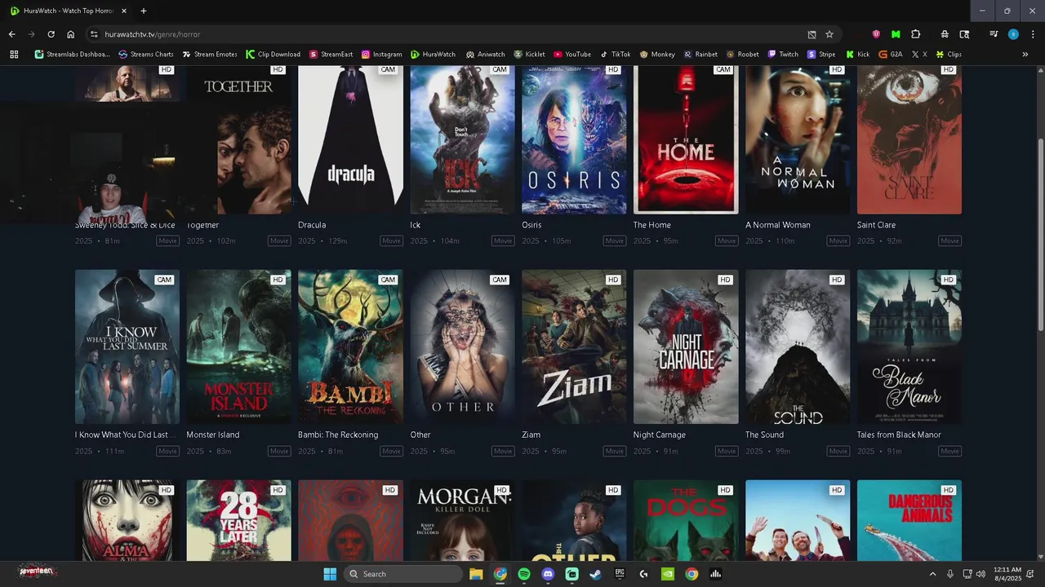Open the Stripe bookmark
Screen dimensions: 1045x587
pos(821,55)
